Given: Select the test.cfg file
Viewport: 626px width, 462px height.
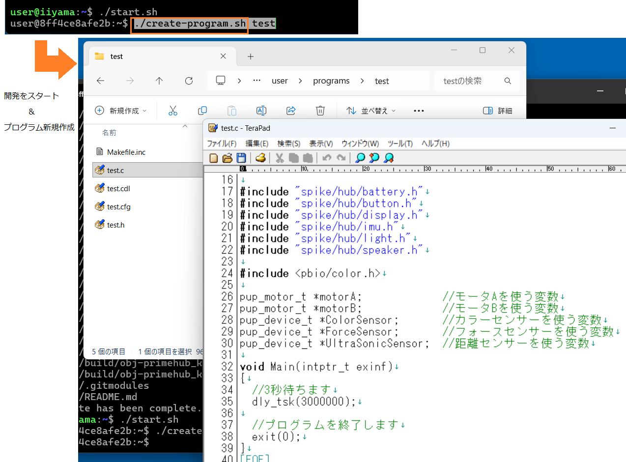Looking at the screenshot, I should (118, 207).
